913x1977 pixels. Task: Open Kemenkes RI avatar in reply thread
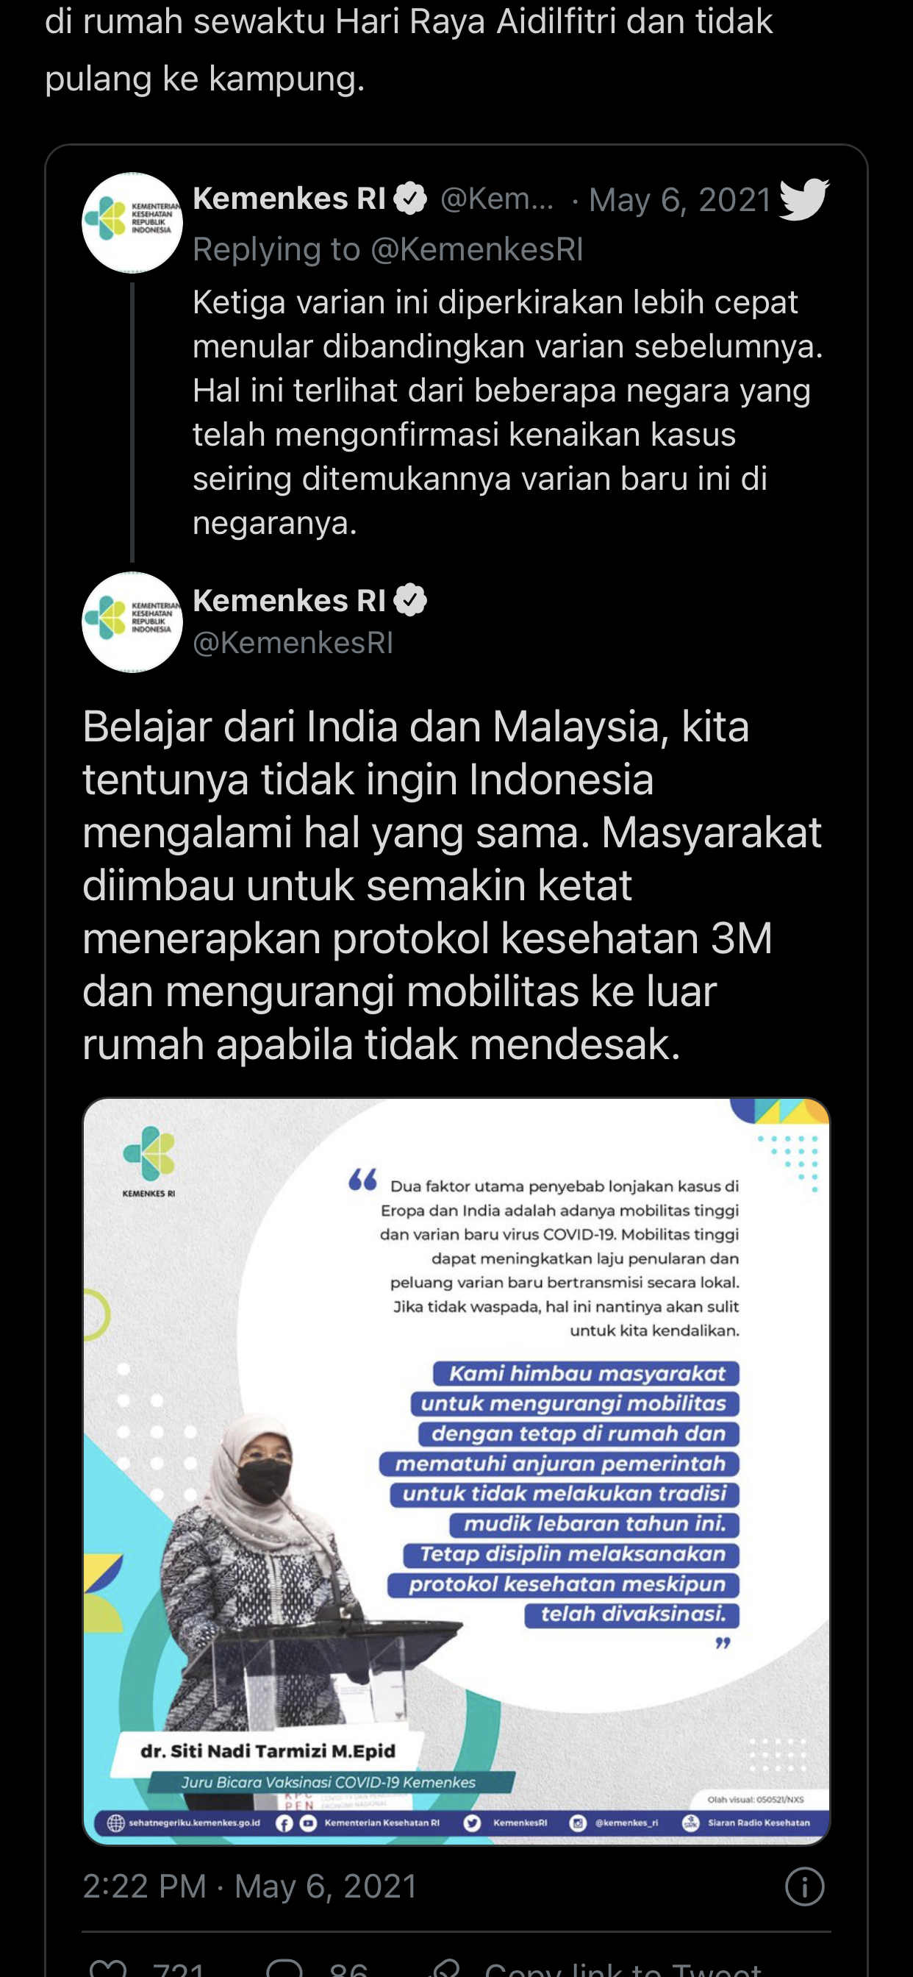132,223
